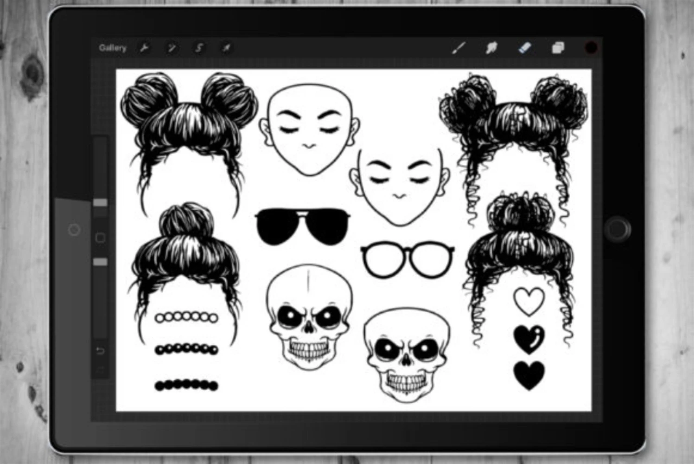Activate the Transform arrow tool

click(x=226, y=48)
